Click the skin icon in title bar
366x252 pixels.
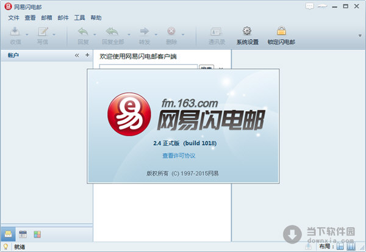point(322,7)
